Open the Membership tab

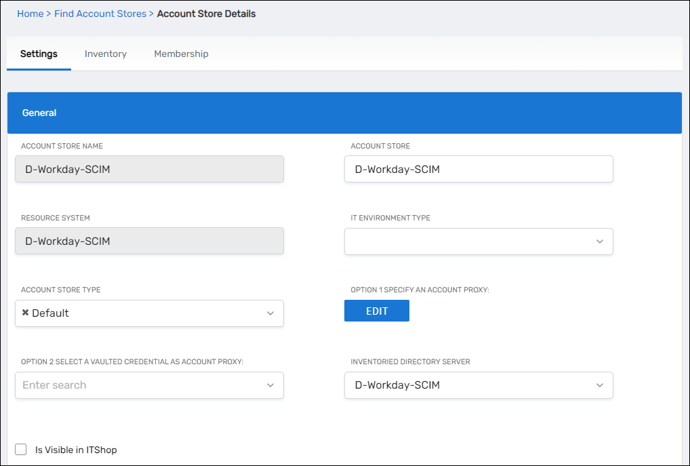coord(181,54)
